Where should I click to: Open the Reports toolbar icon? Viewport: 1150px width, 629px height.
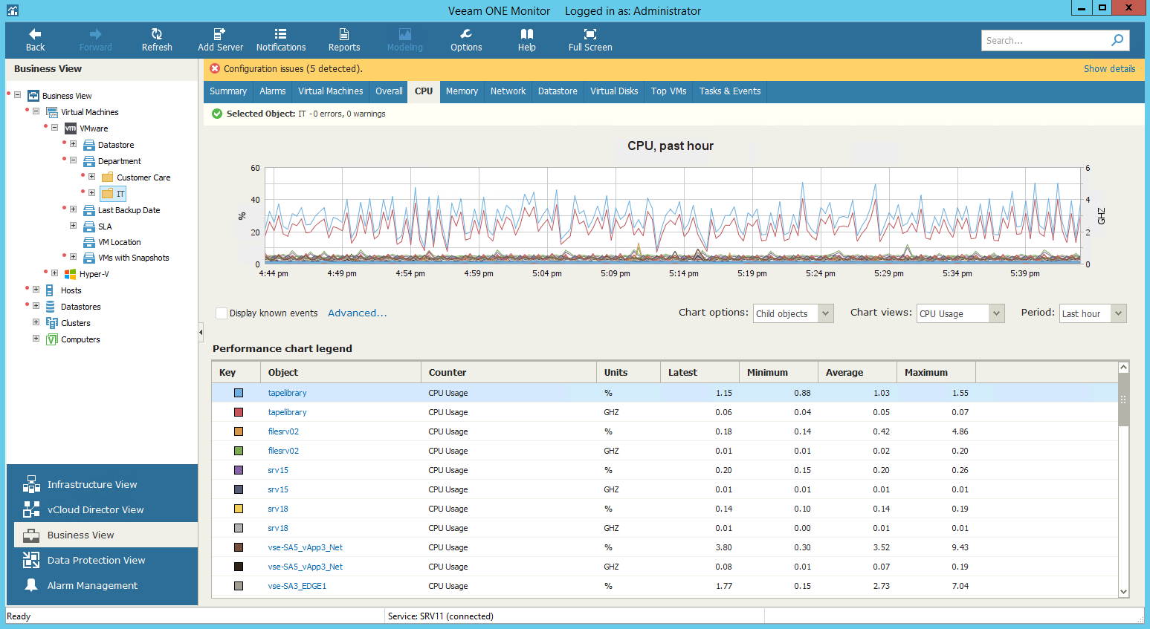point(343,34)
